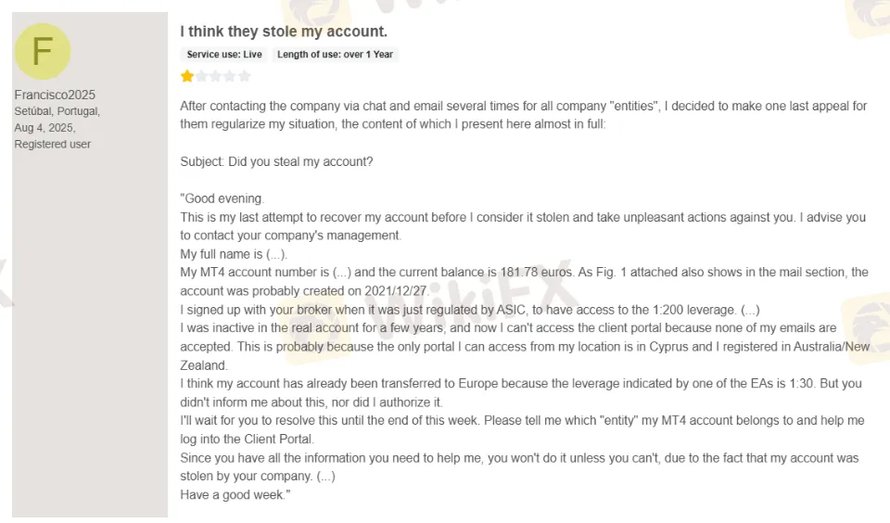
Task: Open review title "I think they stole my account."
Action: (284, 32)
